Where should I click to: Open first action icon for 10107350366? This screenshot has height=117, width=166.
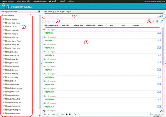[x=158, y=99]
